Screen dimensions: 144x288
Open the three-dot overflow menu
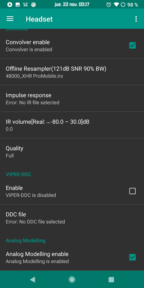136,19
